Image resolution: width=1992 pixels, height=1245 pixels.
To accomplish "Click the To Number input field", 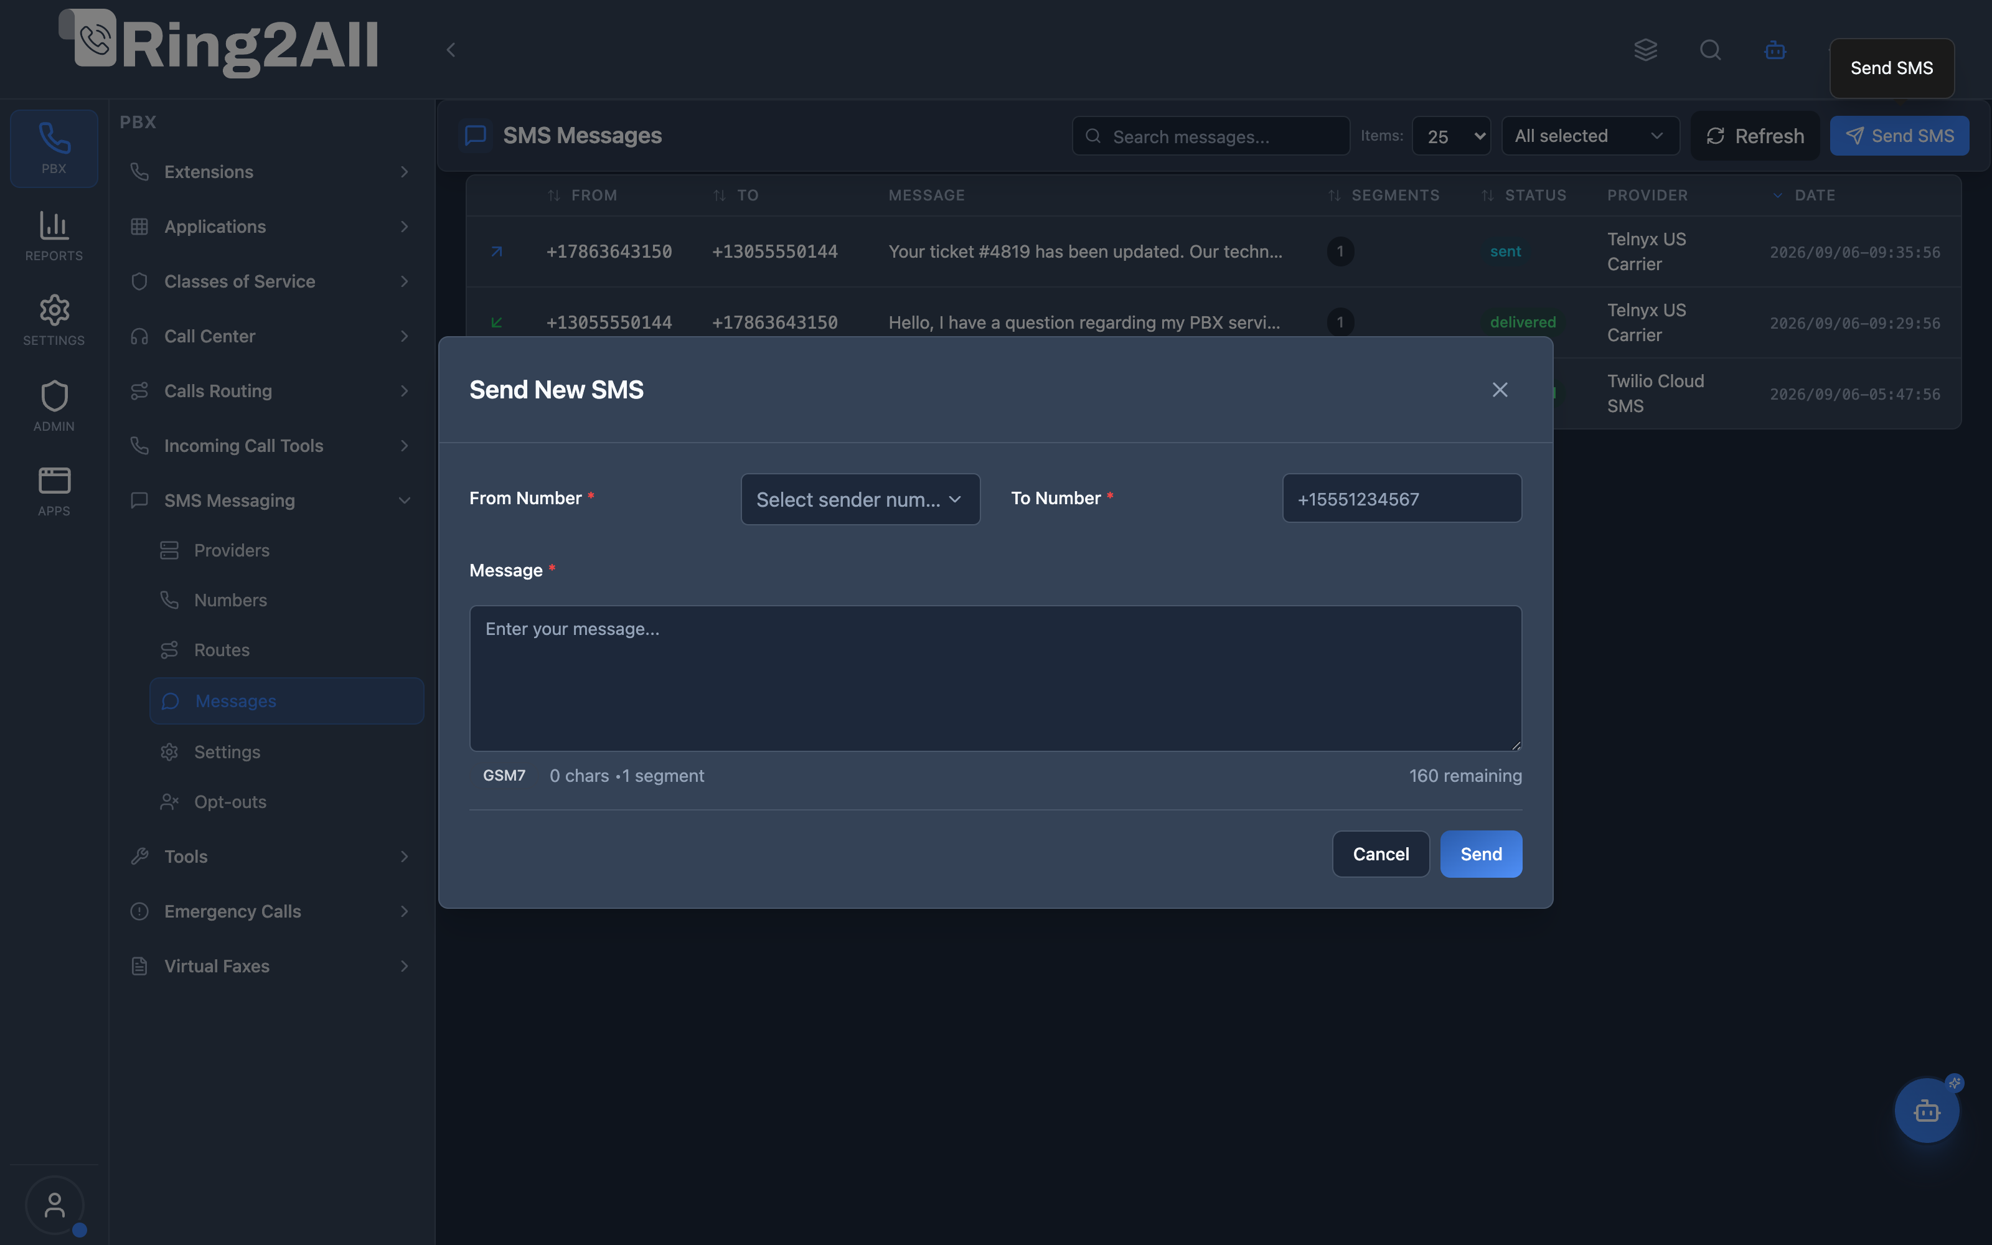I will (1402, 498).
